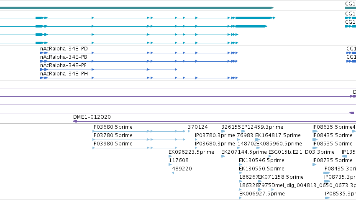The width and height of the screenshot is (356, 200).
Task: Click the arrow marker under EK130550.5prime
Action: [x=241, y=173]
